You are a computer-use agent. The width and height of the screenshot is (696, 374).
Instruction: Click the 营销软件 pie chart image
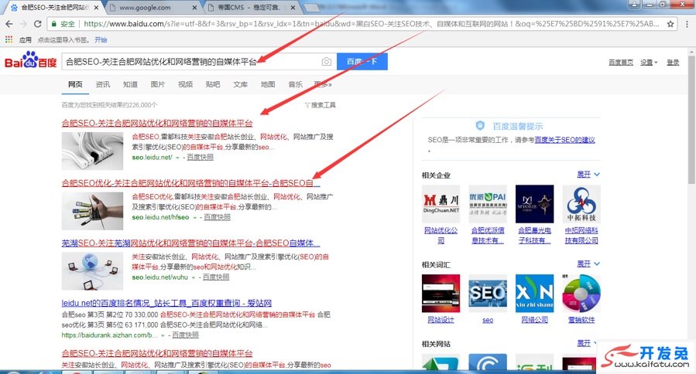[x=581, y=294]
